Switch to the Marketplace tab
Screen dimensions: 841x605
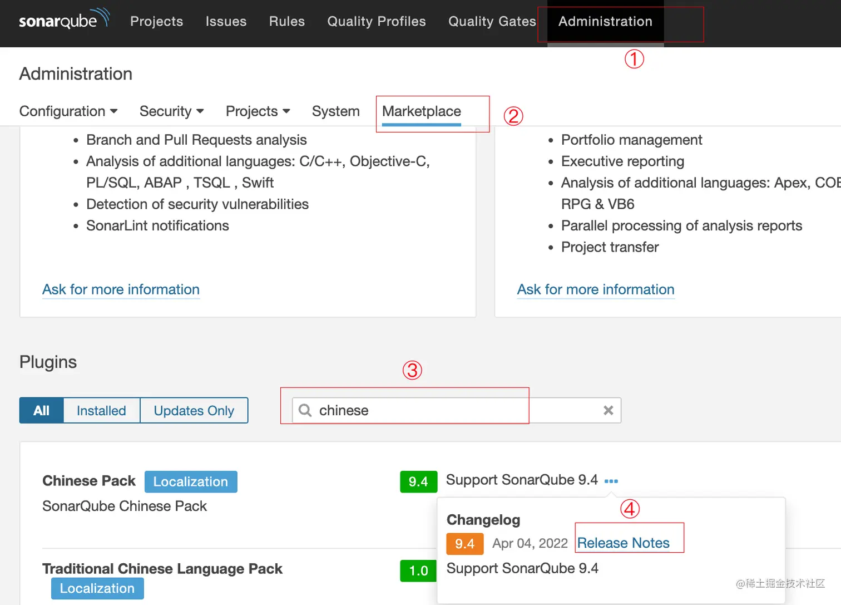(x=421, y=111)
